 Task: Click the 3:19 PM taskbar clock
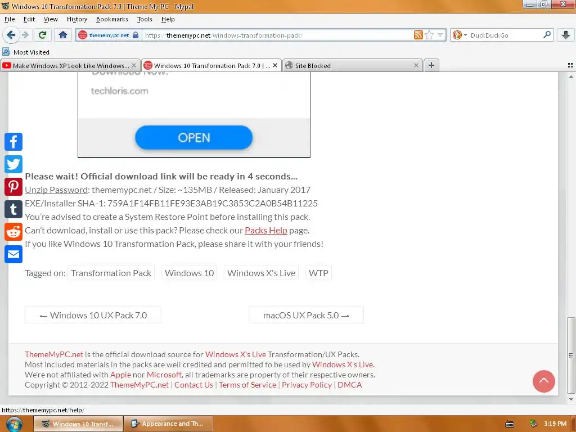(x=555, y=424)
